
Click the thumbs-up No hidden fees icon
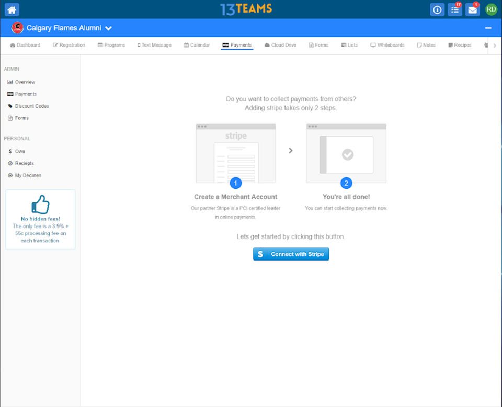[x=40, y=205]
